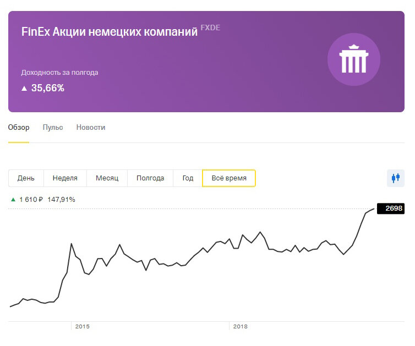Click the 2018 timeline marker
The image size is (415, 346).
240,327
